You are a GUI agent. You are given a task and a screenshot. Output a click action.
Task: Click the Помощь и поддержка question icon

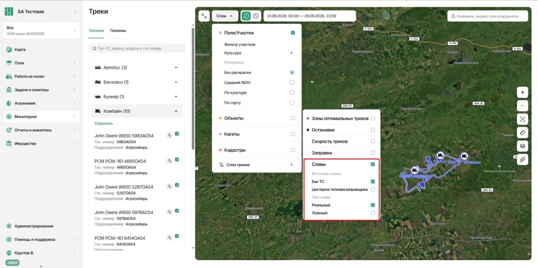point(9,240)
